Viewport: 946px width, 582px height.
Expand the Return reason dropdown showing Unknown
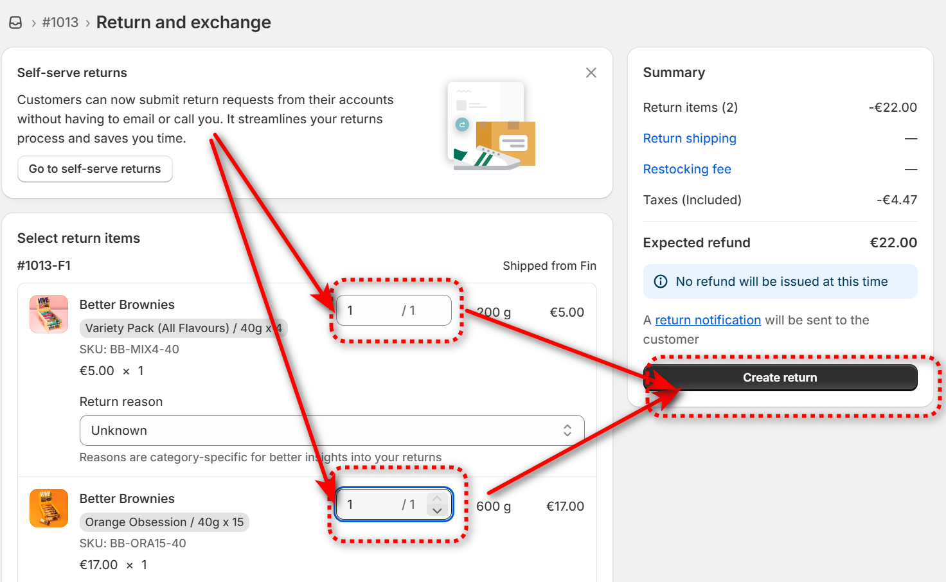click(332, 430)
